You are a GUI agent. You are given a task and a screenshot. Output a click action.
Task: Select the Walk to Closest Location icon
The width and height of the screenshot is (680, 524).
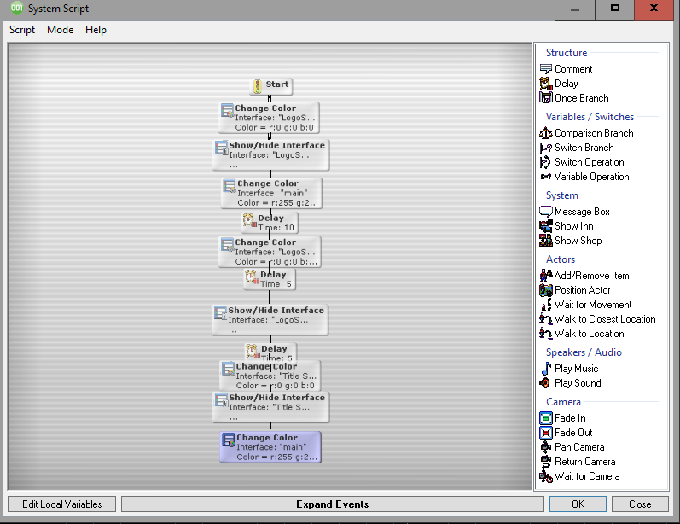click(x=545, y=319)
